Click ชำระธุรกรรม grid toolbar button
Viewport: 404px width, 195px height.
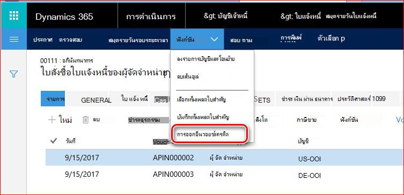coord(144,120)
